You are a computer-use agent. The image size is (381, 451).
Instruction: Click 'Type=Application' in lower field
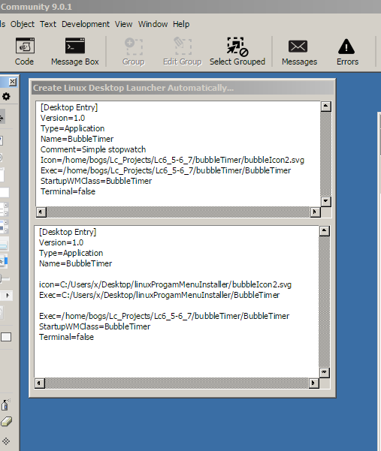coord(71,253)
